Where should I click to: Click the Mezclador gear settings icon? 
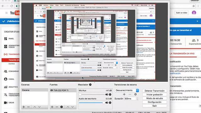click(90, 84)
